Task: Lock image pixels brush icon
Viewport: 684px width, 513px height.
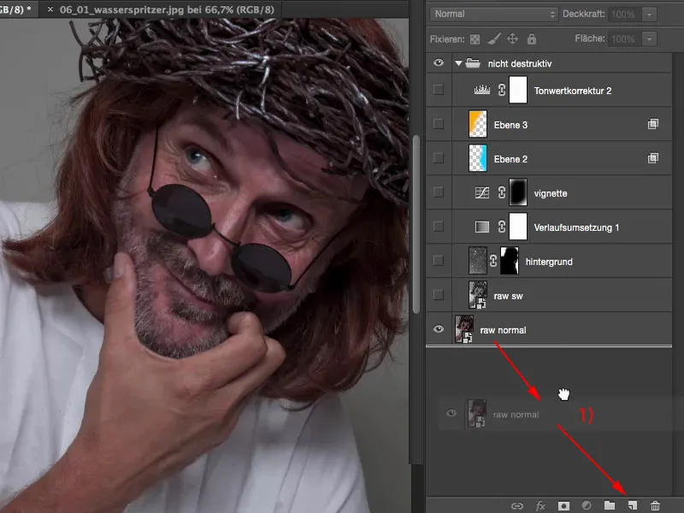Action: coord(494,38)
